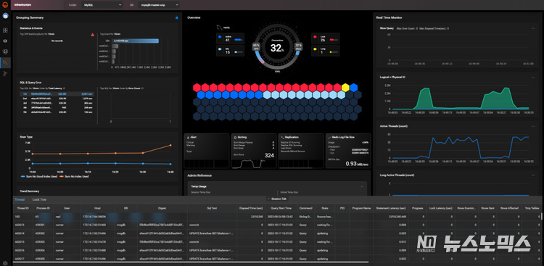Screen dimensions: 544x266
Task: Switch to the Lock Tree tab
Action: pyautogui.click(x=39, y=199)
